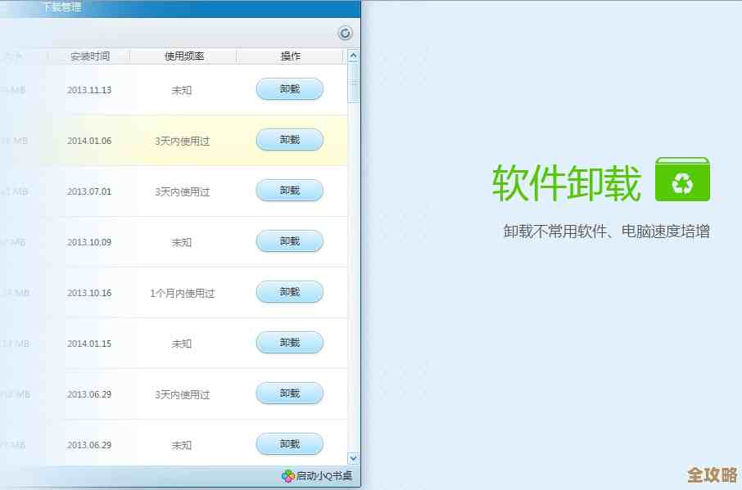742x490 pixels.
Task: Click the 下载管理 title bar
Action: (x=61, y=7)
